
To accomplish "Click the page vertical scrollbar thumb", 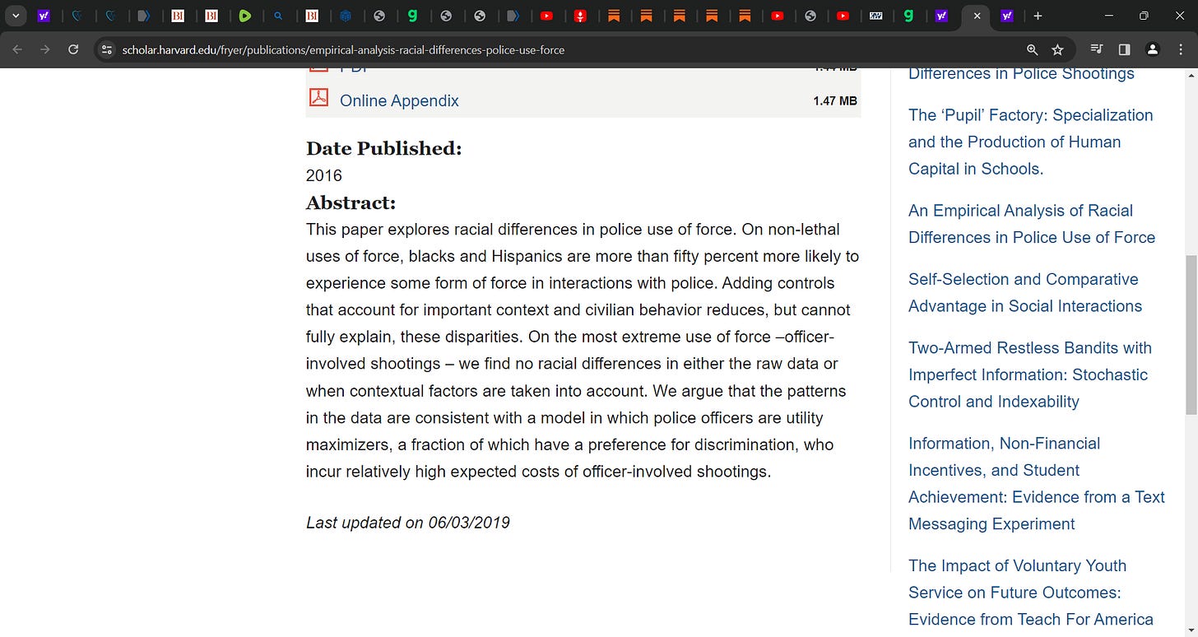I will pos(1191,335).
